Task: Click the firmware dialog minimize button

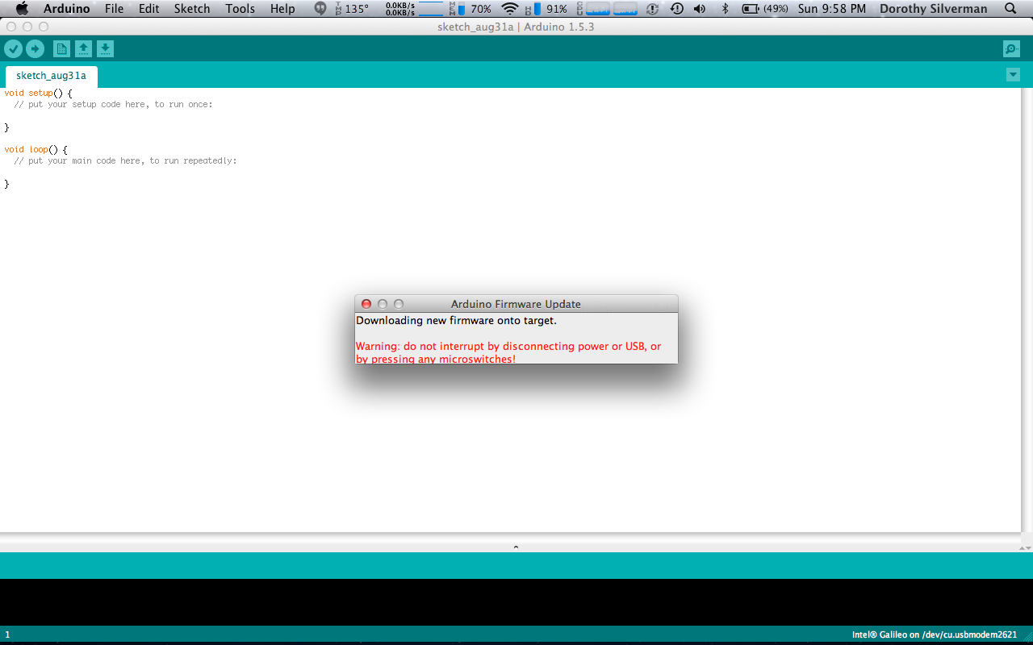Action: click(x=383, y=304)
